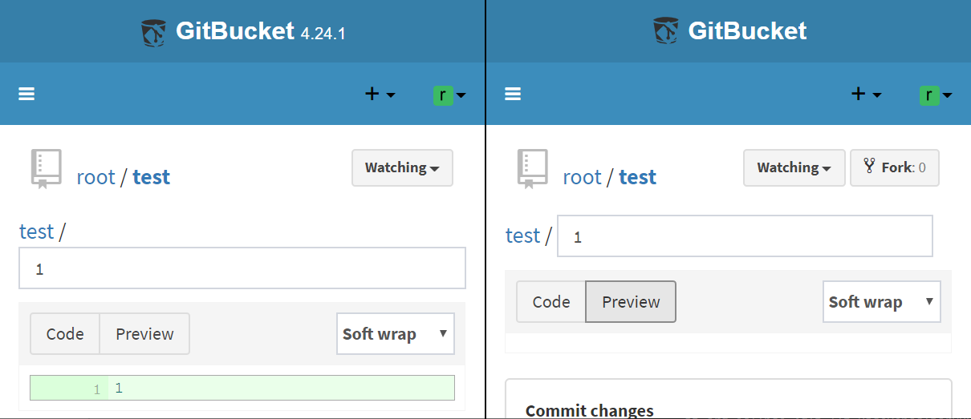The width and height of the screenshot is (971, 419).
Task: Open Soft wrap select in right window
Action: pos(882,301)
